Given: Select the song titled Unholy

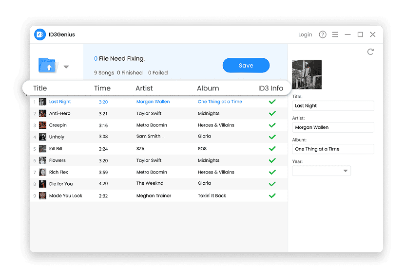Looking at the screenshot, I should tap(57, 137).
